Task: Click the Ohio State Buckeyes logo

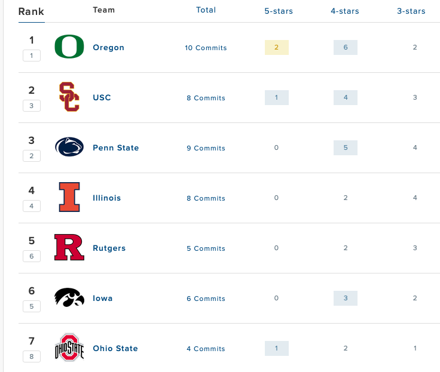Action: point(69,348)
